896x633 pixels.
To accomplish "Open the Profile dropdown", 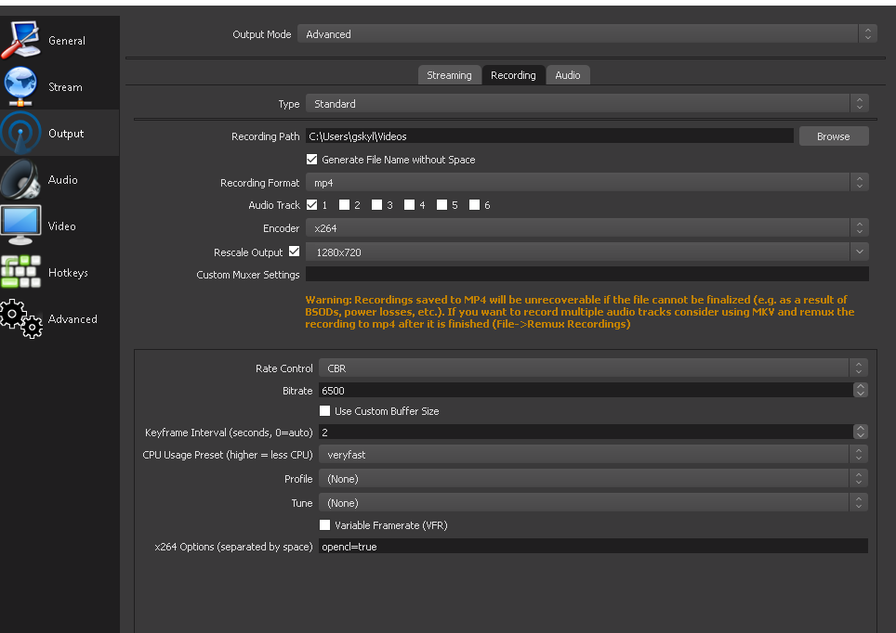I will pos(593,478).
